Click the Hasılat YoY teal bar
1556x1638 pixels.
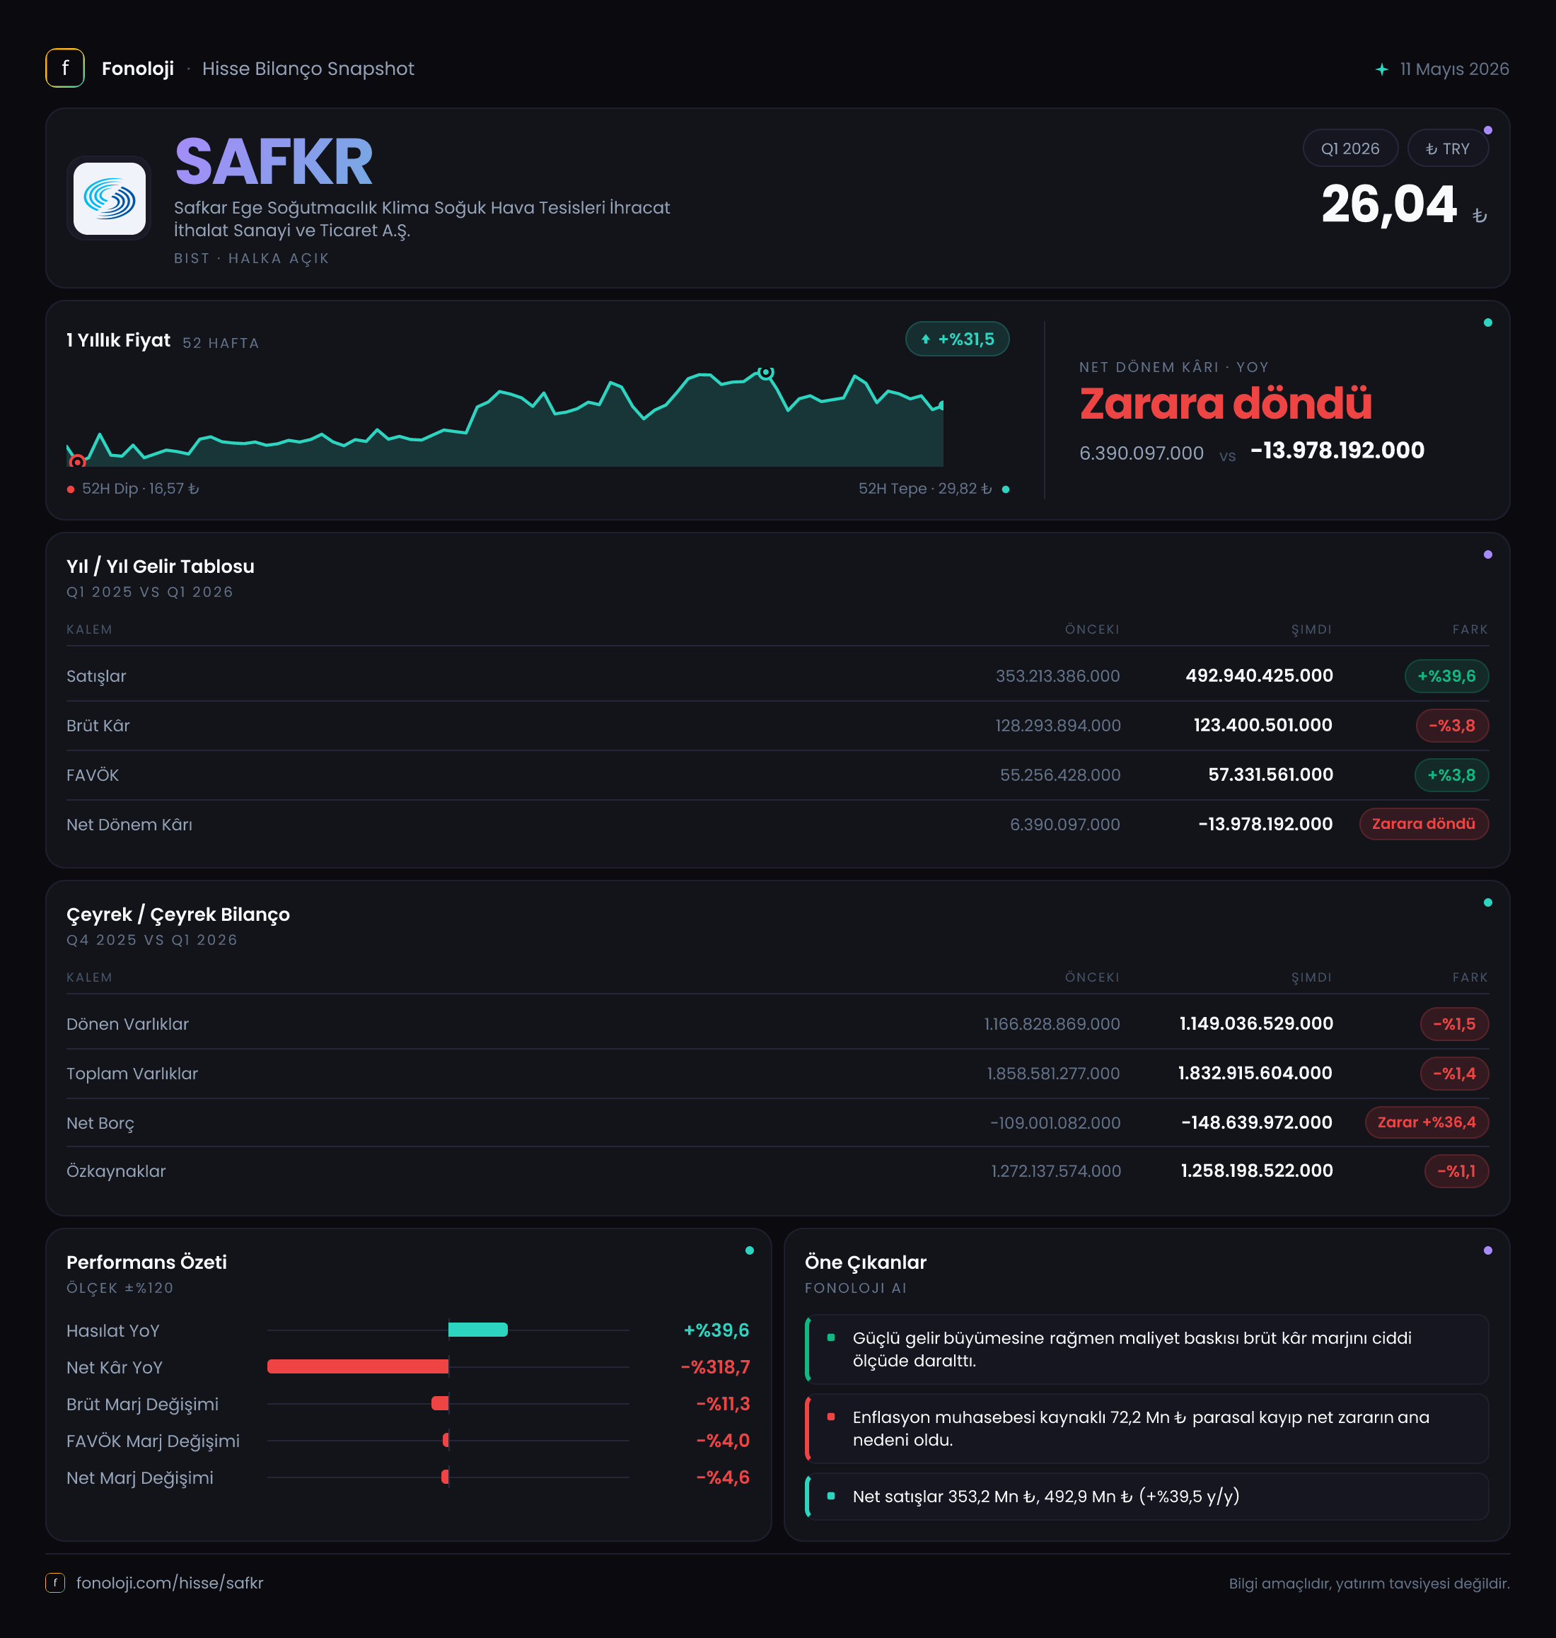point(477,1330)
